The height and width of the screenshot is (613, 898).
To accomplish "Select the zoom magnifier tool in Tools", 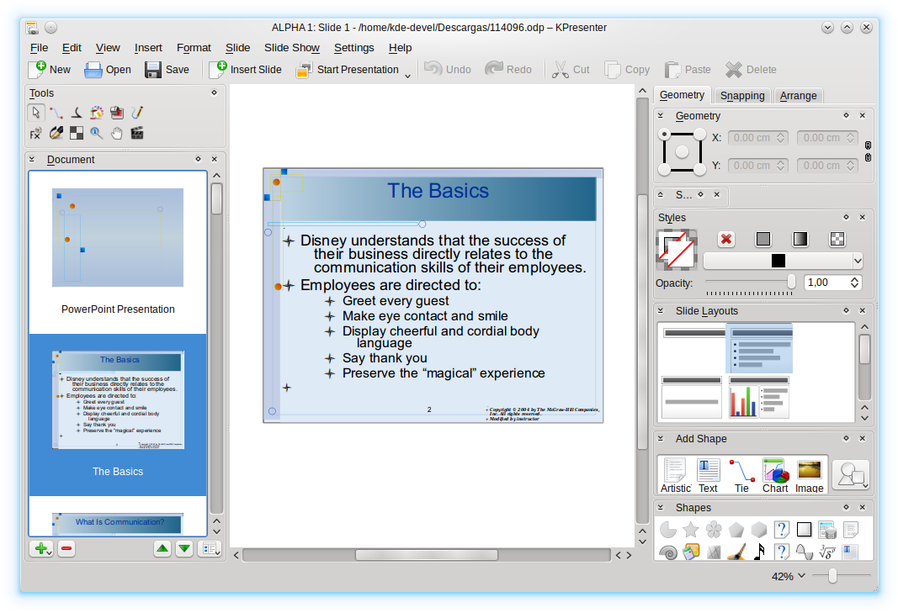I will pyautogui.click(x=97, y=133).
